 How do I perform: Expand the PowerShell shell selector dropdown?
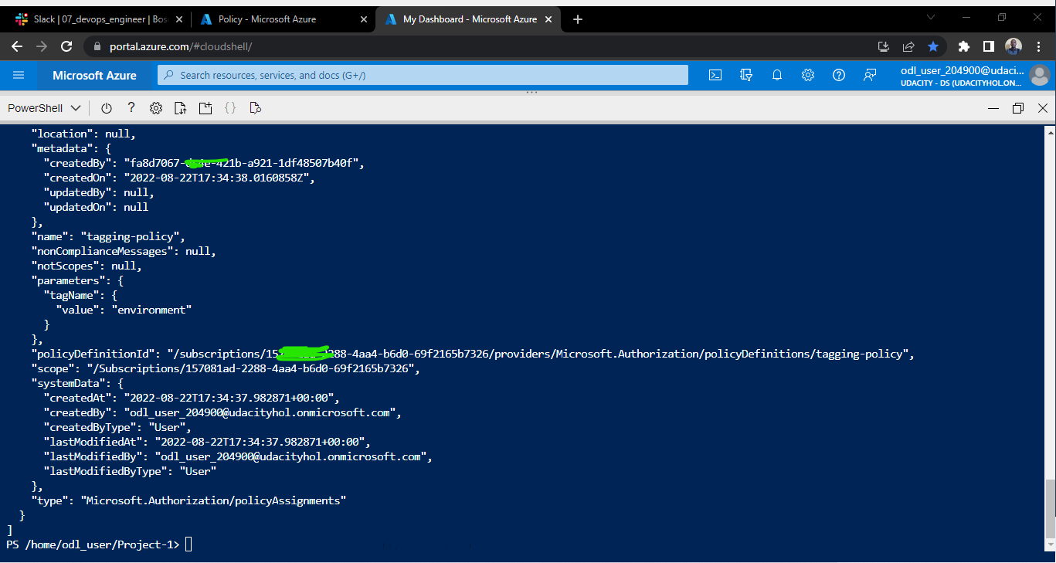pyautogui.click(x=42, y=107)
